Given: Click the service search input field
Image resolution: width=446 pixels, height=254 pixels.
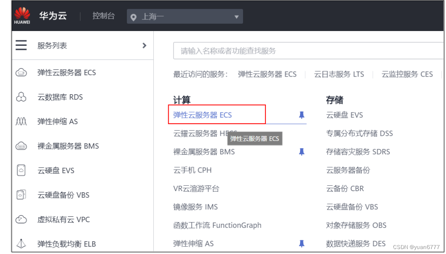Looking at the screenshot, I should click(308, 51).
